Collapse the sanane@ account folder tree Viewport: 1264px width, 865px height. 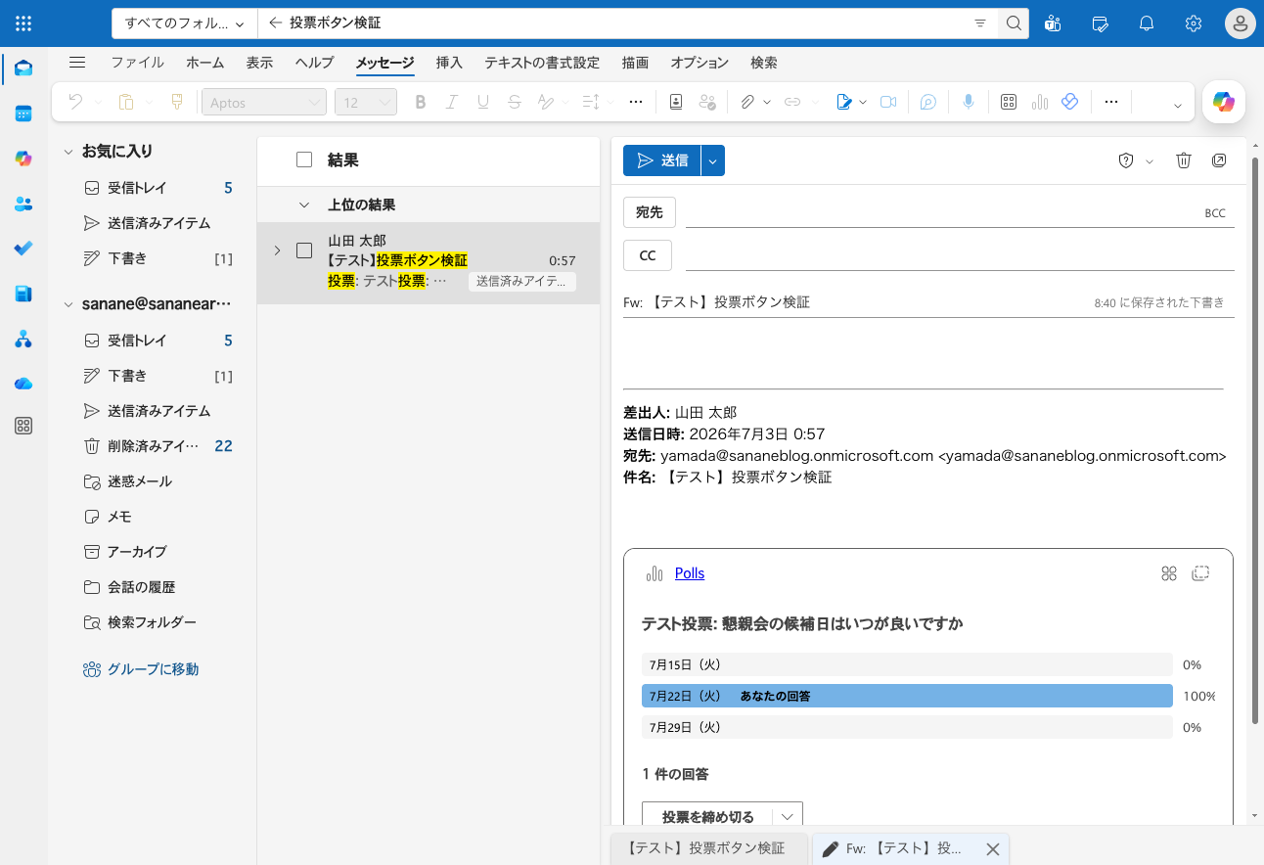click(x=68, y=304)
